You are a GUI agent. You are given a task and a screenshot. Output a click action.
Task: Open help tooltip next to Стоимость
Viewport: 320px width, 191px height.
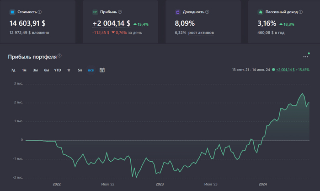[x=39, y=12]
